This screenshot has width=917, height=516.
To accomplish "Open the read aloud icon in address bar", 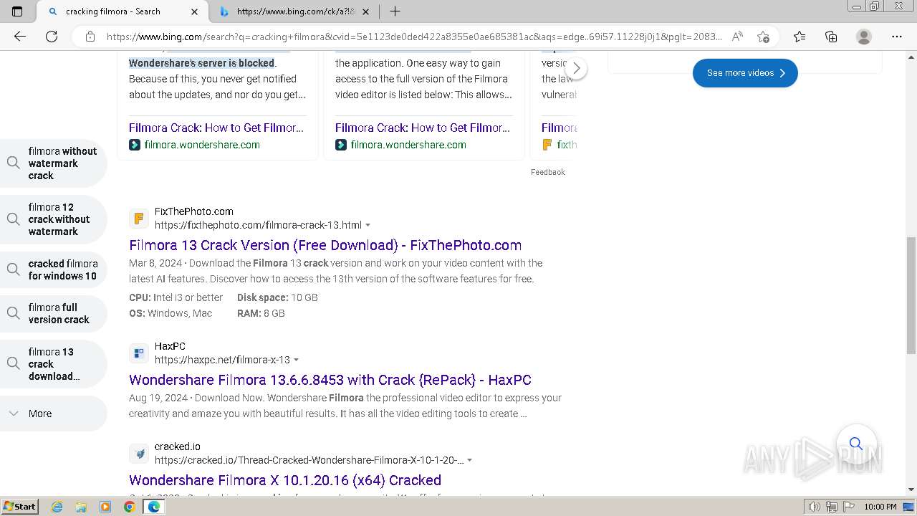I will (x=737, y=37).
